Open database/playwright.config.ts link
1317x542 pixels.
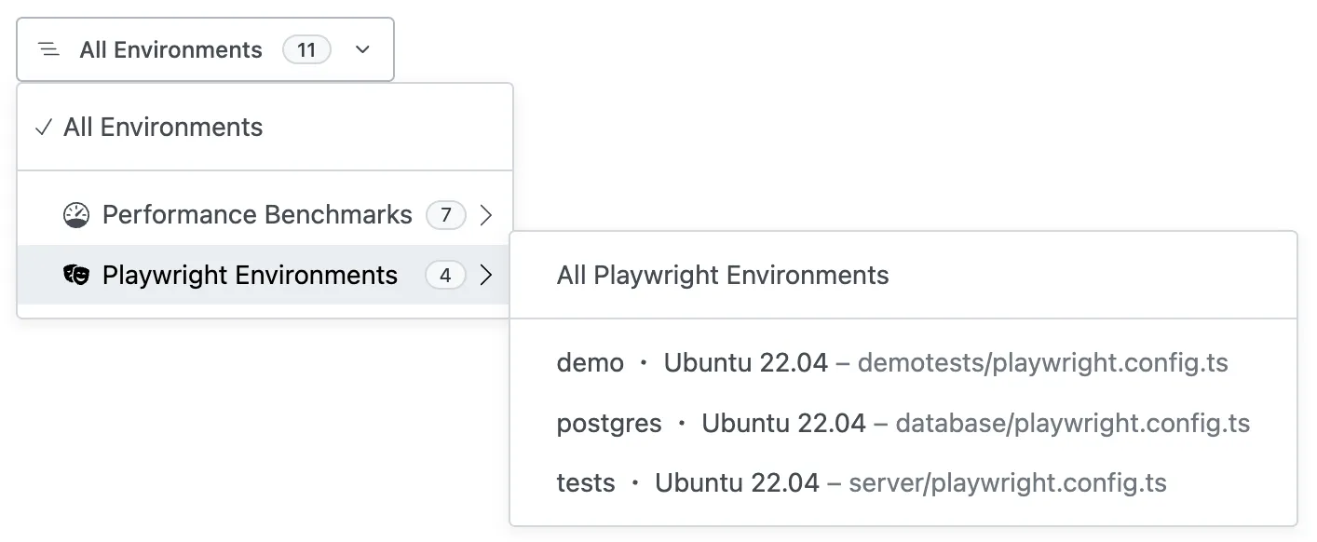tap(1072, 423)
